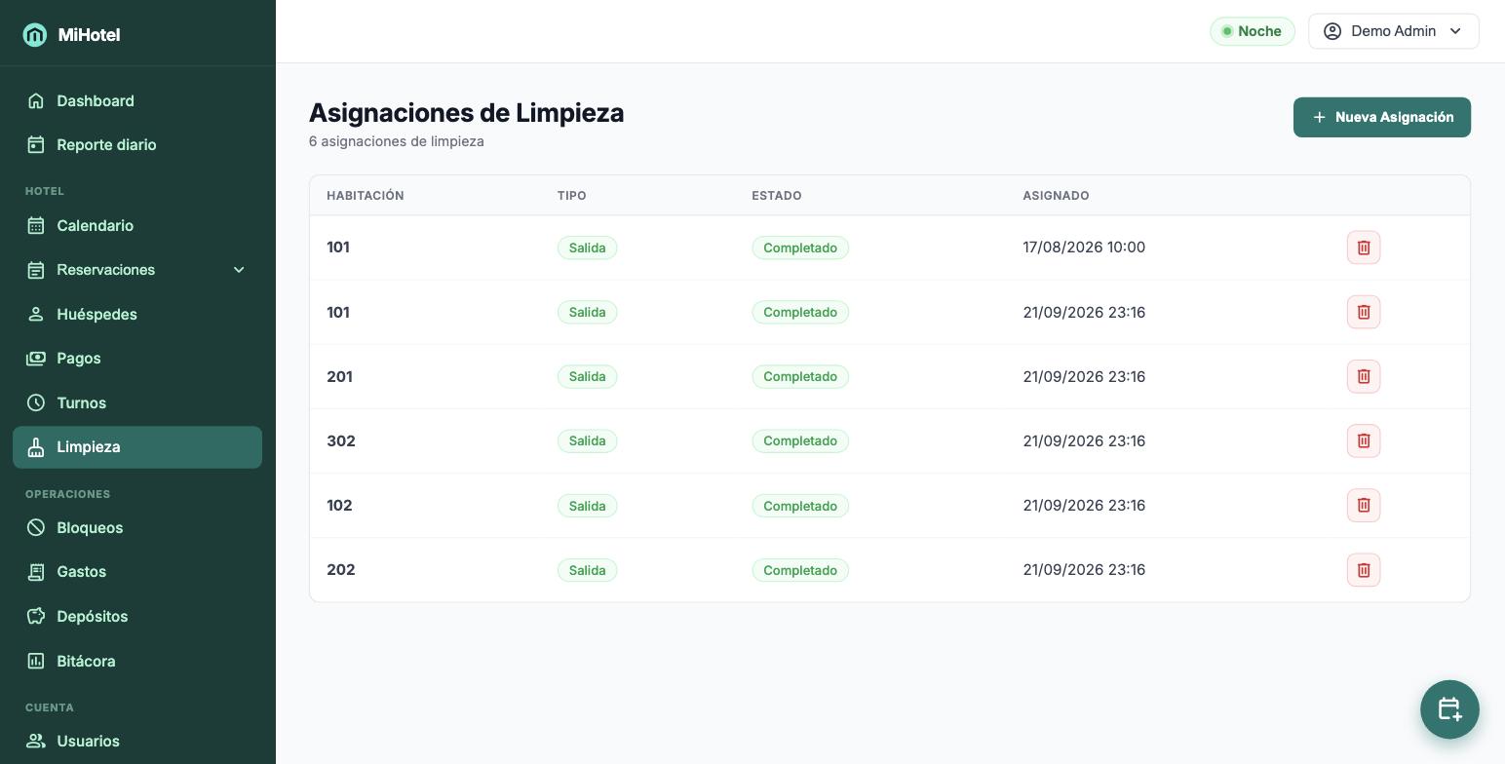Click the Completado badge in room 102 row
Screen dimensions: 1505x764
coord(800,506)
